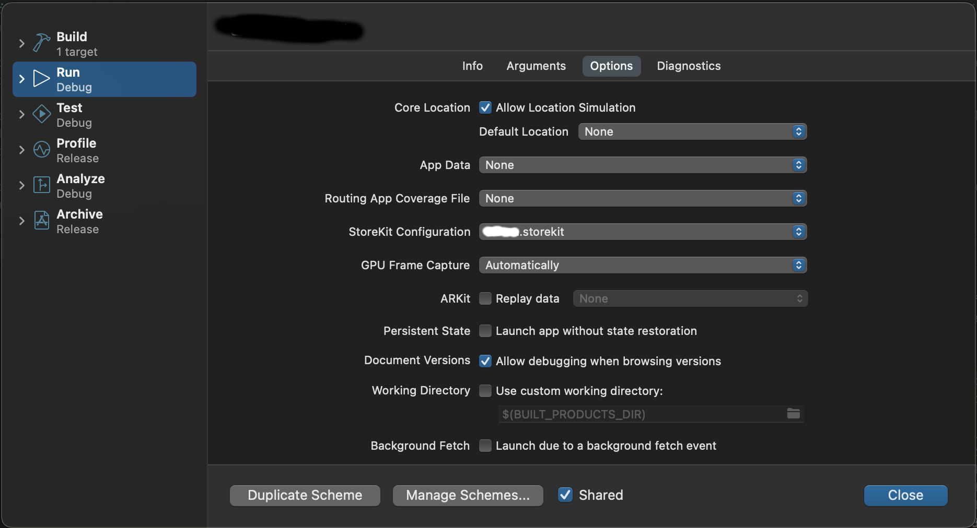This screenshot has height=528, width=977.
Task: Select the Profile waveform icon
Action: click(x=41, y=150)
